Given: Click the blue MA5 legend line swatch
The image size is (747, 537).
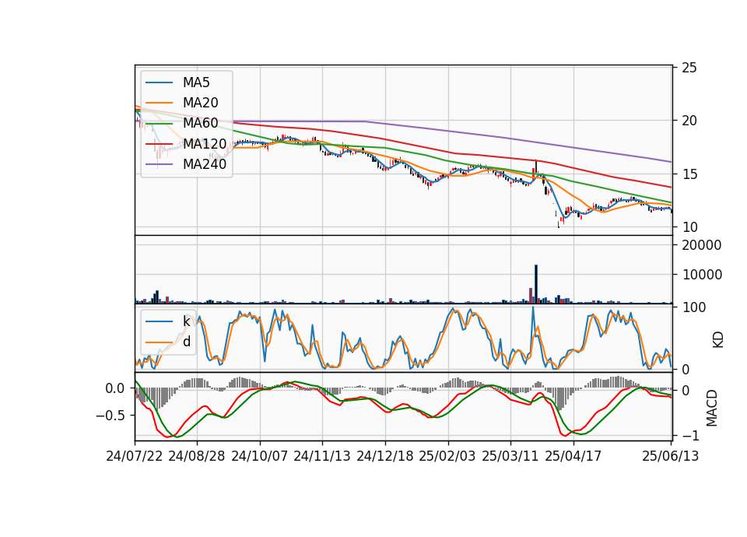Looking at the screenshot, I should coord(159,83).
